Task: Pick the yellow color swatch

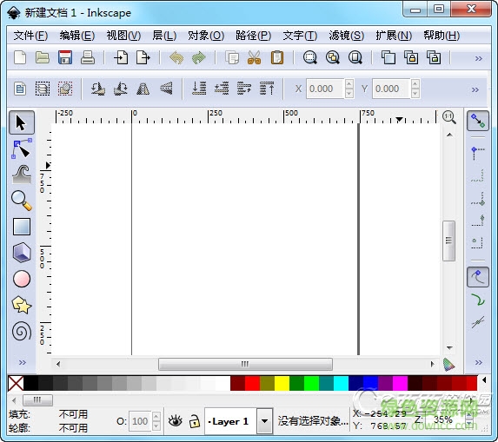Action: [x=282, y=383]
